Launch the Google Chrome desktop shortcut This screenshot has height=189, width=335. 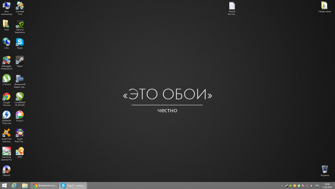click(x=7, y=99)
